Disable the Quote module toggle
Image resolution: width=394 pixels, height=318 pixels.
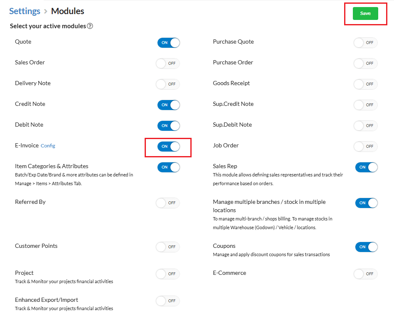(168, 42)
